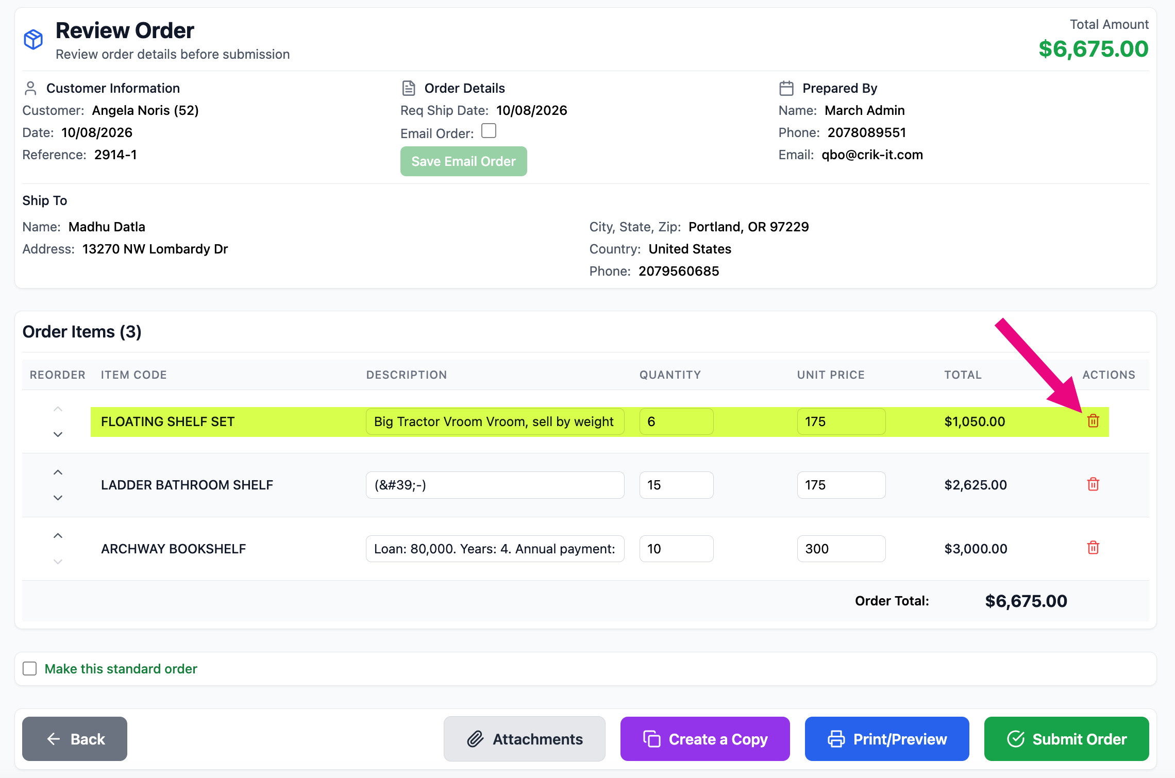This screenshot has height=778, width=1175.
Task: Click quantity field showing 6
Action: (x=676, y=421)
